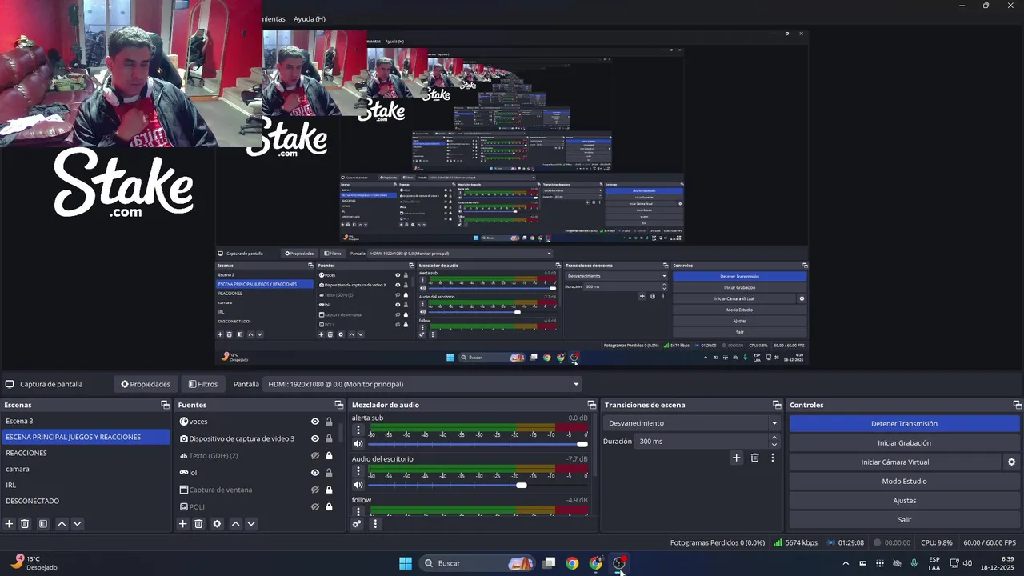
Task: Open options menu for alerta sub channel
Action: (358, 430)
